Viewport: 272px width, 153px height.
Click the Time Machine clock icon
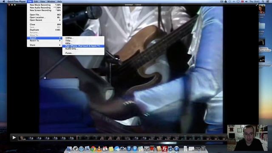229,1
